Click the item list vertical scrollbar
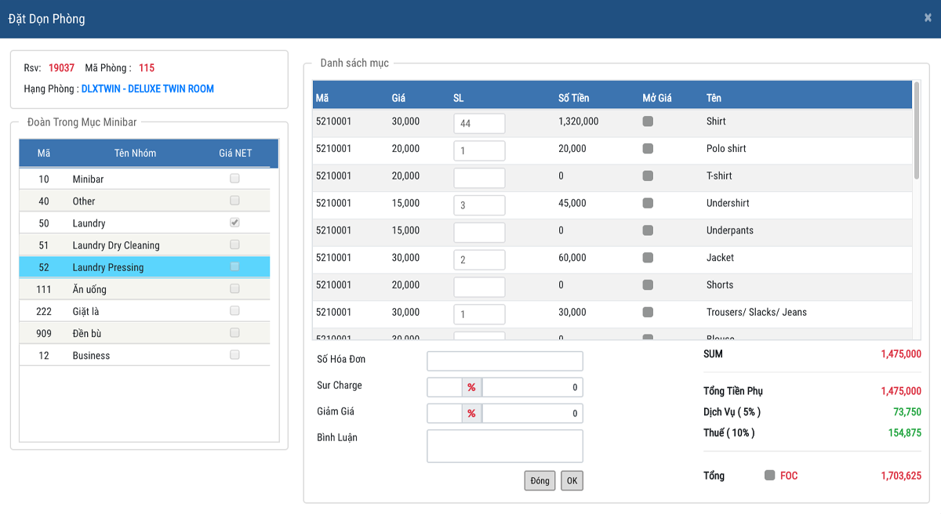 pos(916,129)
